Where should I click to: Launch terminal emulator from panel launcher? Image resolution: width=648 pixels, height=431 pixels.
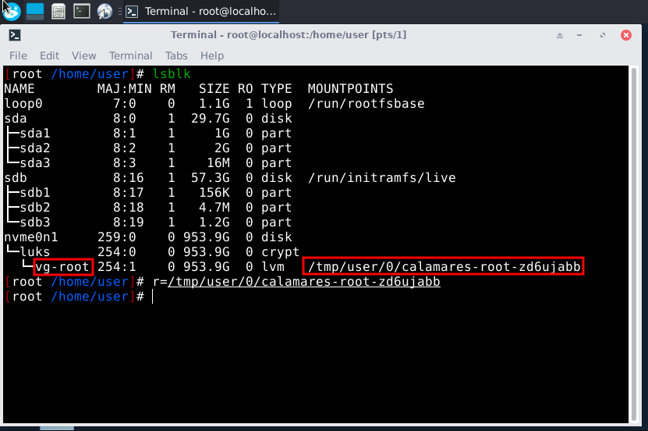coord(81,11)
